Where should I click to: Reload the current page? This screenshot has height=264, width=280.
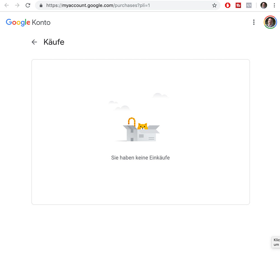point(28,5)
